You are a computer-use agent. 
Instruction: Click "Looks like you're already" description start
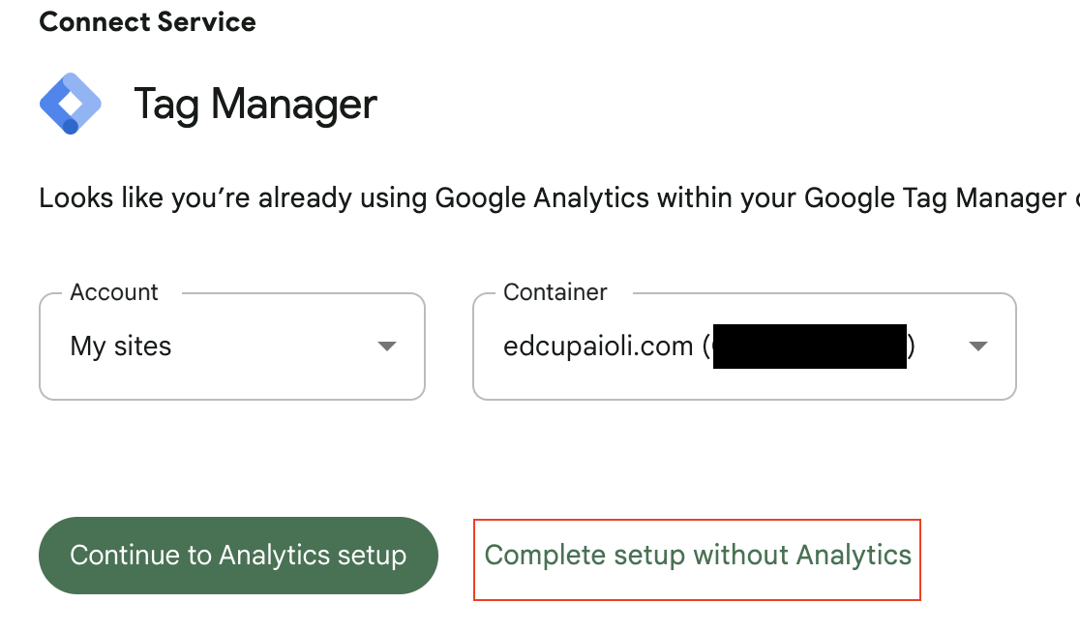163,198
